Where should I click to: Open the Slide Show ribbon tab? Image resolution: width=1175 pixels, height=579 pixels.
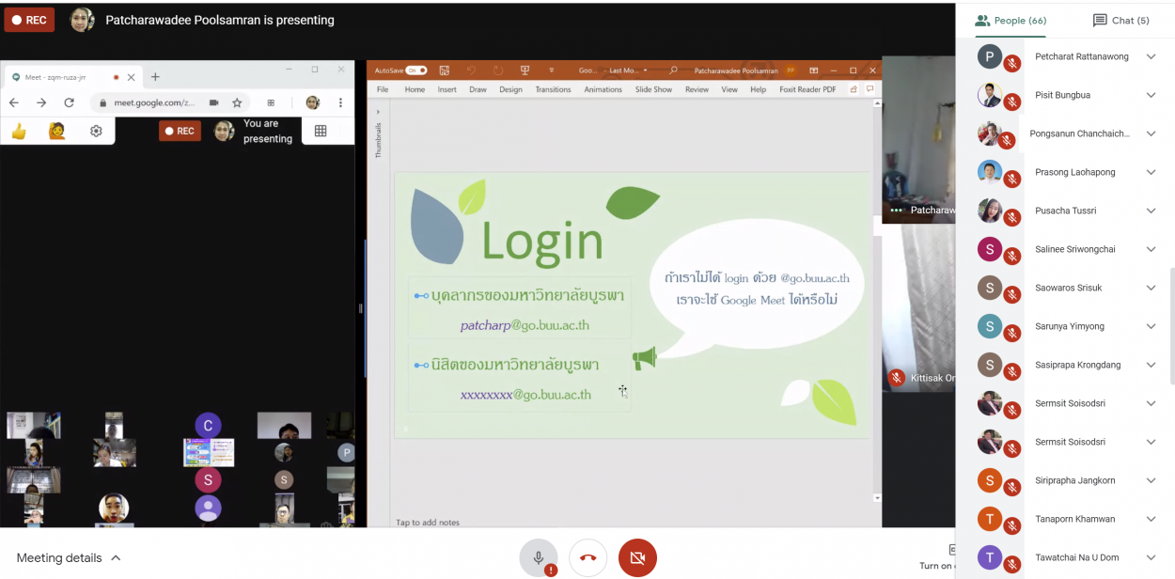[653, 89]
